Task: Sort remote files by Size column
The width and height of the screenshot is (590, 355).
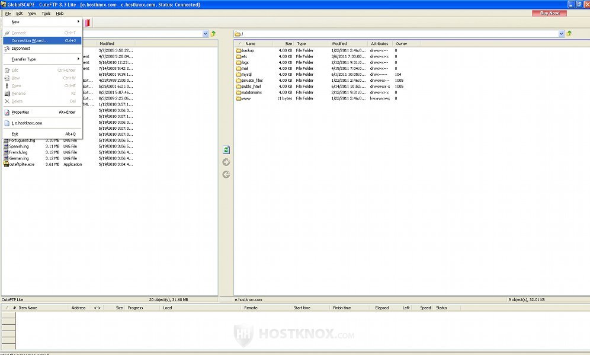Action: [283, 44]
